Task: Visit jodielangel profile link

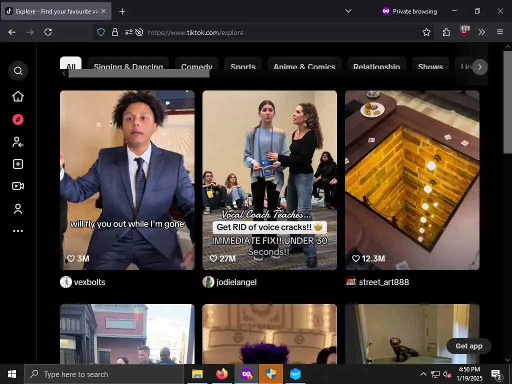Action: (x=236, y=282)
